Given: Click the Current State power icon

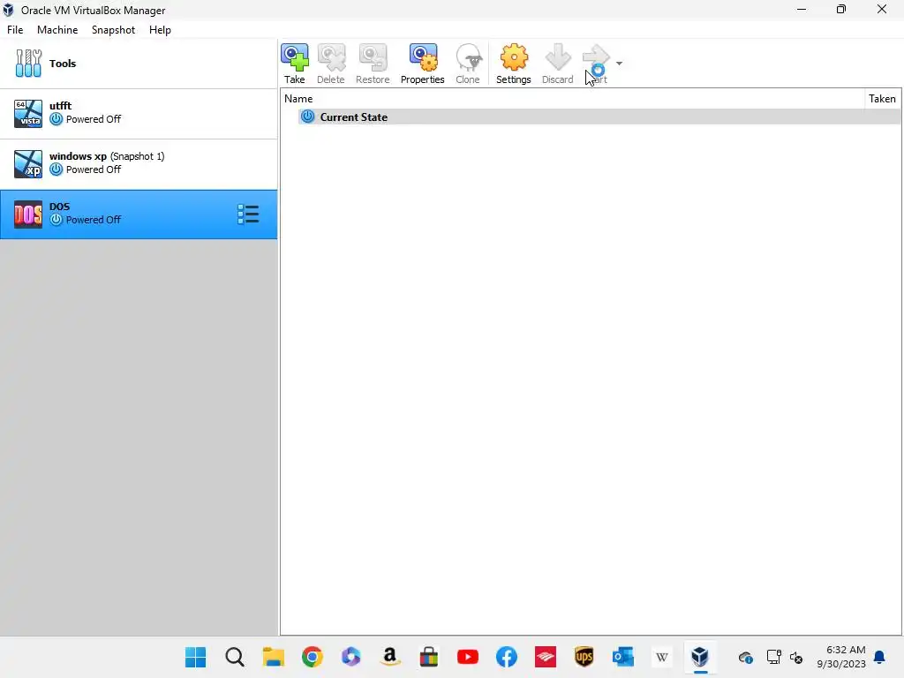Looking at the screenshot, I should pos(308,117).
